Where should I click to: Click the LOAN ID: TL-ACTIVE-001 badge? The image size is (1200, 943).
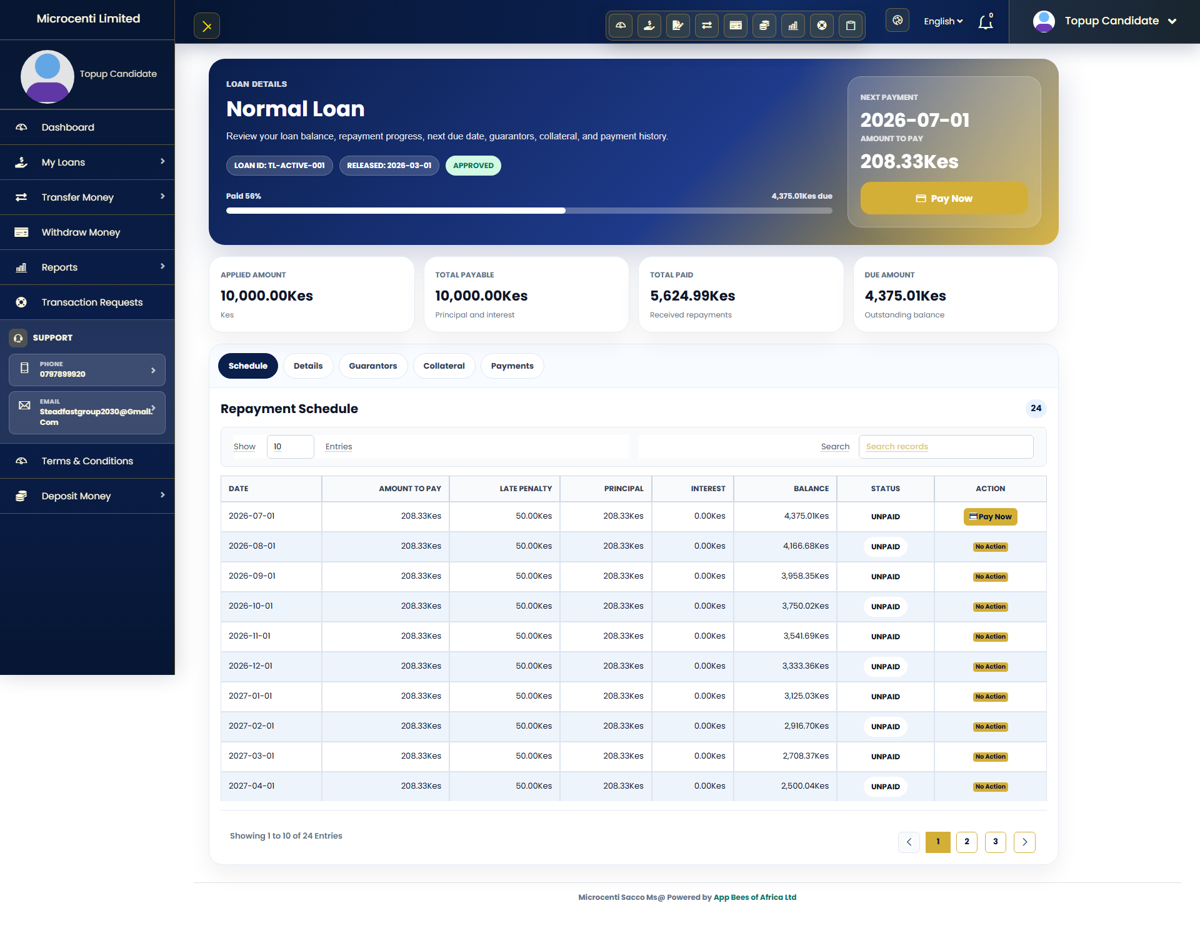[279, 166]
